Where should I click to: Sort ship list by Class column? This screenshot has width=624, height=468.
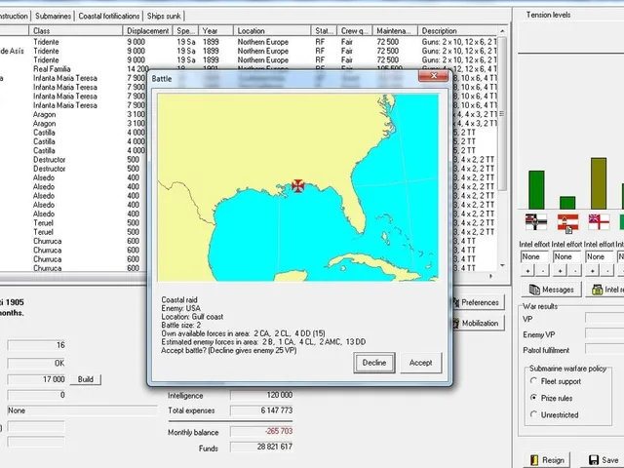click(x=76, y=30)
